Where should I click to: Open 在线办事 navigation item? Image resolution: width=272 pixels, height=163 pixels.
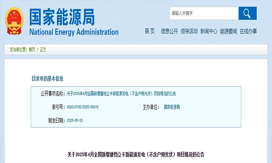(248, 31)
